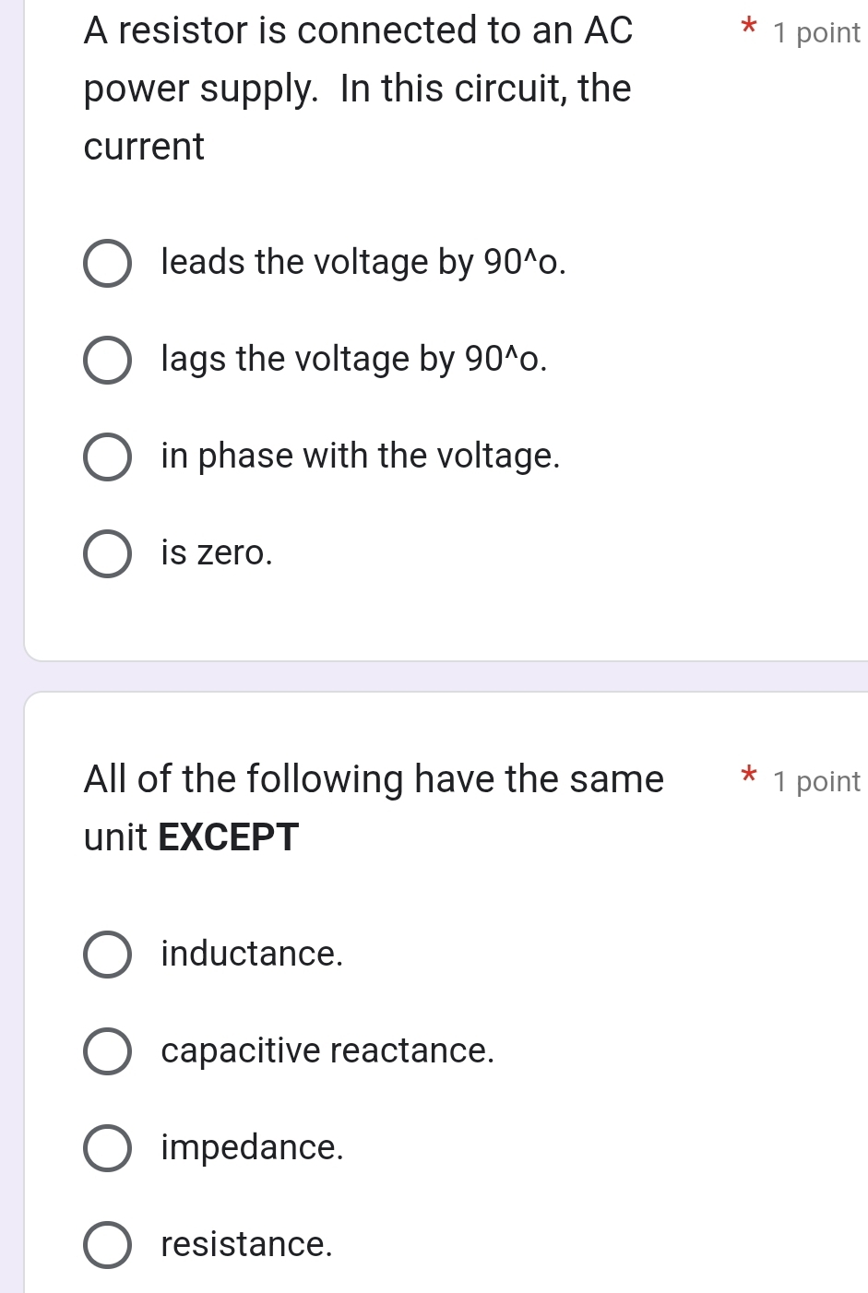This screenshot has height=1293, width=868.
Task: Click the 'All of the following' question title
Action: [x=374, y=779]
